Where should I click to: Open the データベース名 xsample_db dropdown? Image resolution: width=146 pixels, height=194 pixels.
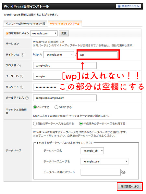[x=92, y=151]
